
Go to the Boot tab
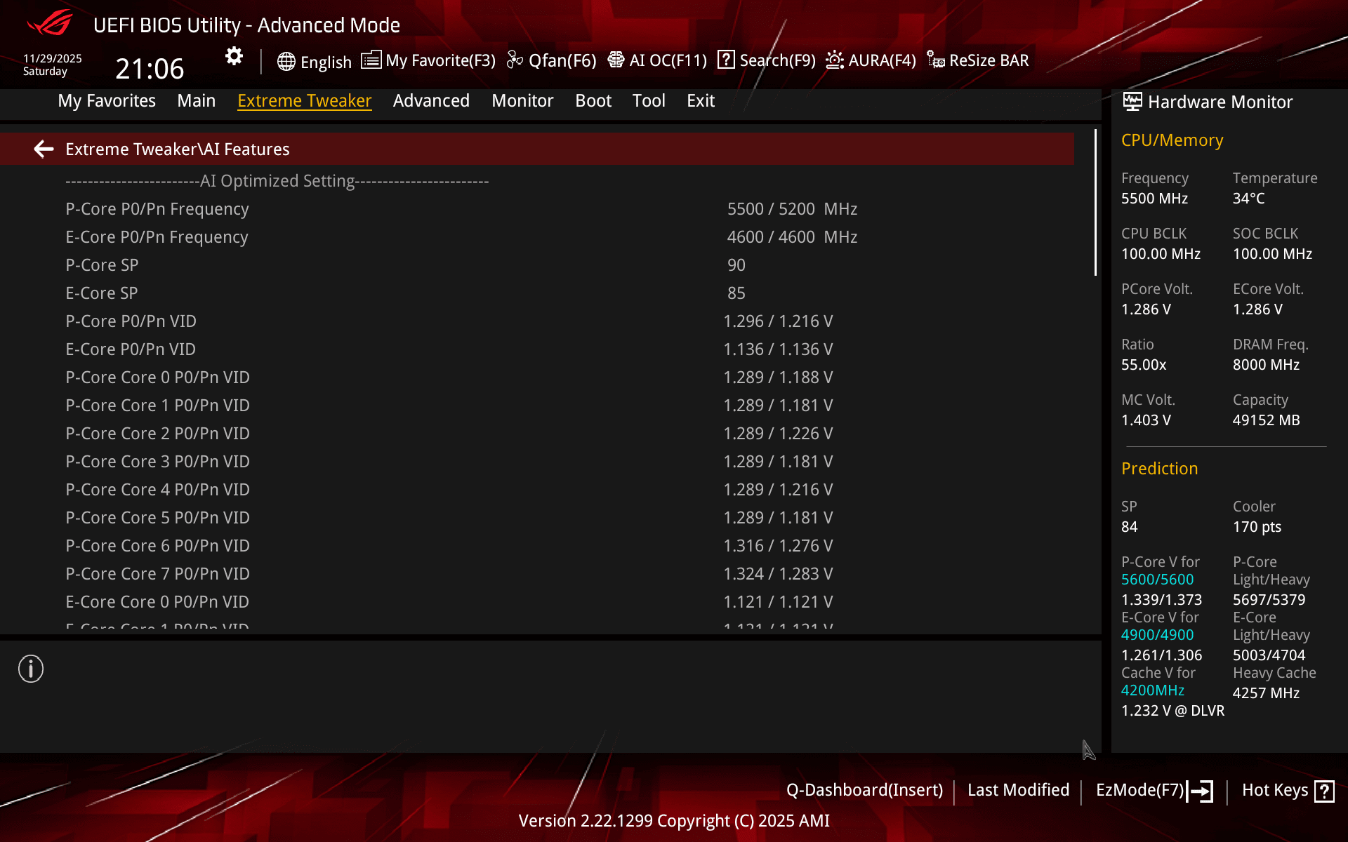[593, 101]
